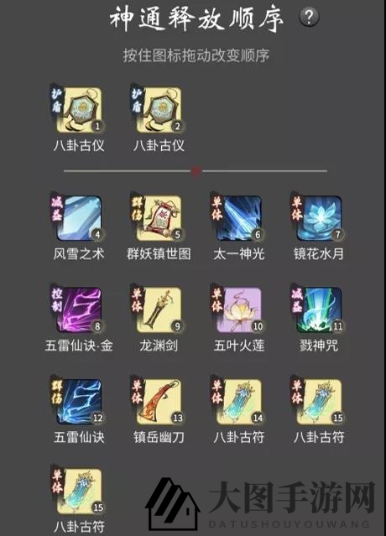
Task: Click the 按住图标拖动改变顺序 hint text
Action: pyautogui.click(x=196, y=55)
